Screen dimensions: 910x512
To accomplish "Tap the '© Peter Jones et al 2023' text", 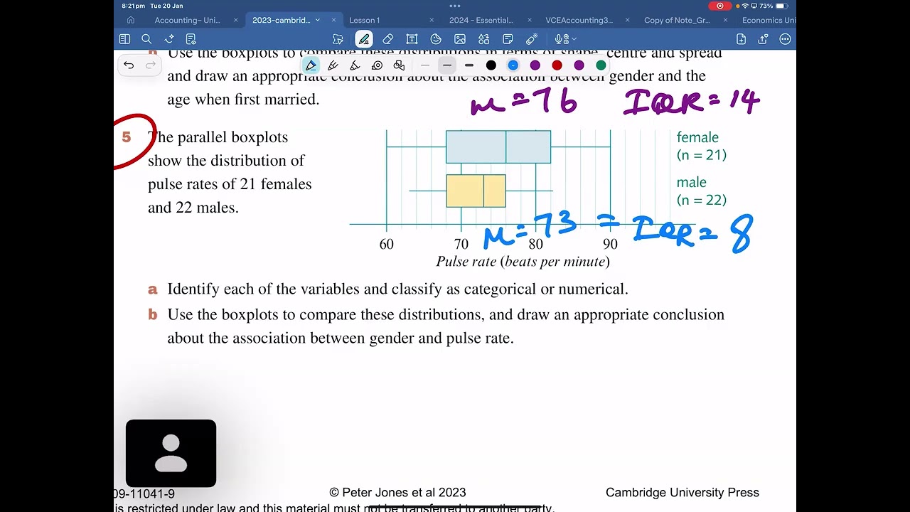I will pos(397,492).
